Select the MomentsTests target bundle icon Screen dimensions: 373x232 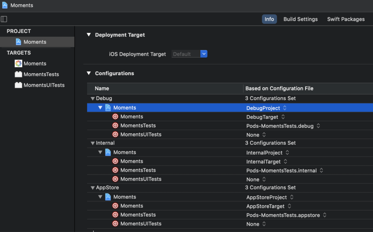18,74
